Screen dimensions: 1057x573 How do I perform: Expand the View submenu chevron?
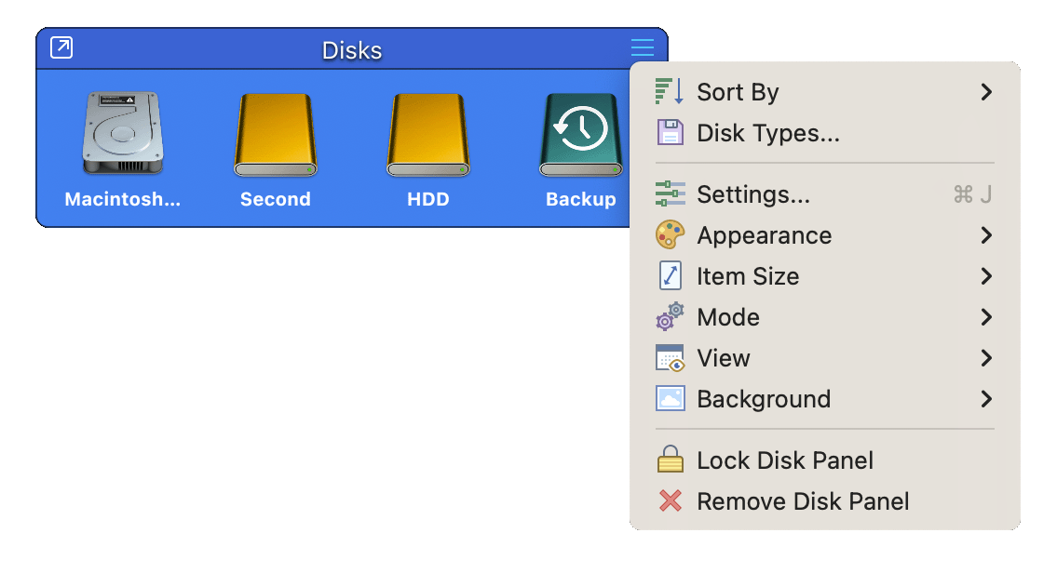[x=986, y=358]
